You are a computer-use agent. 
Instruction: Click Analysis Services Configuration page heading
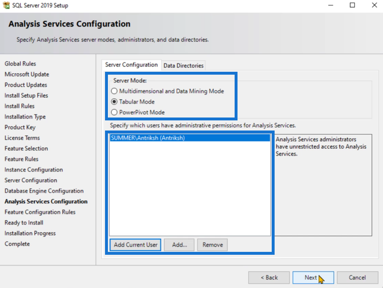69,24
